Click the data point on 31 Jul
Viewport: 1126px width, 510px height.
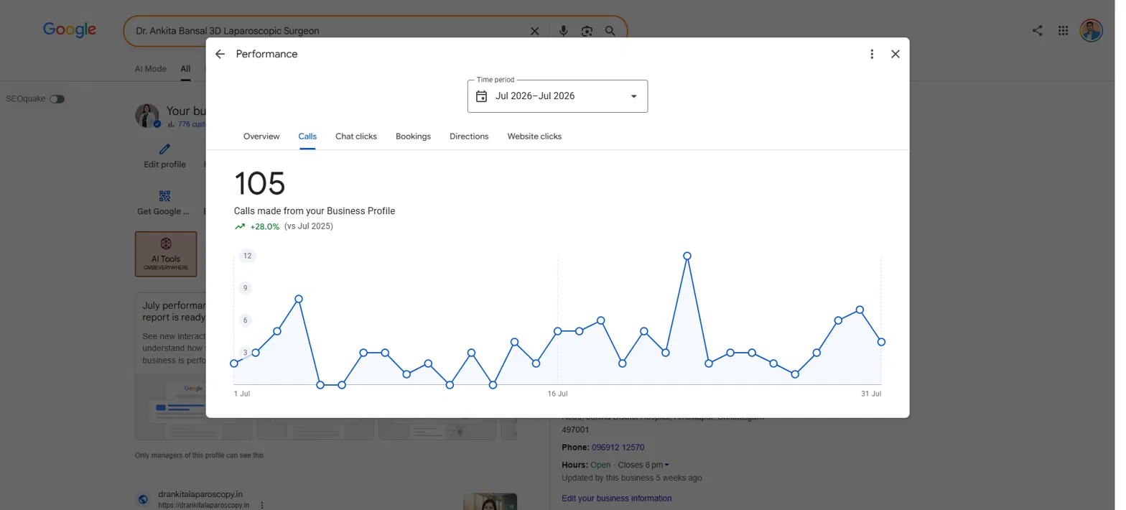coord(881,342)
